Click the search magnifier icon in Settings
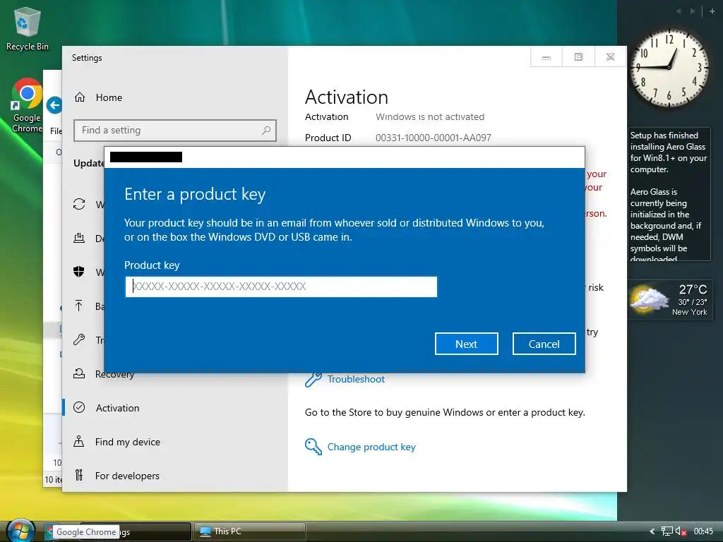723x542 pixels. tap(266, 131)
